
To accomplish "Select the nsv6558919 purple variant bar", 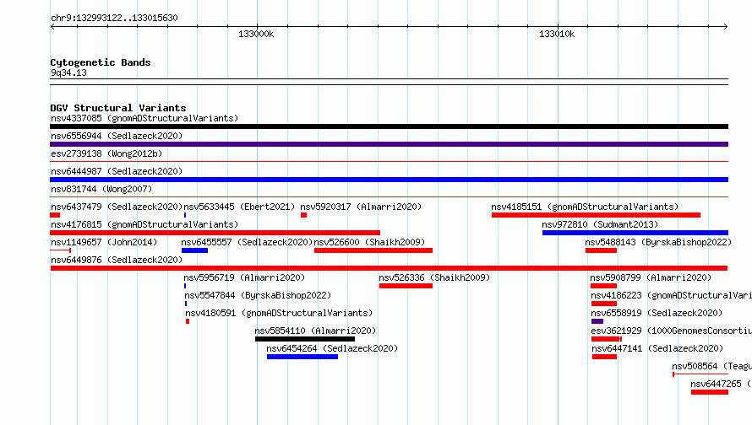I will click(597, 321).
